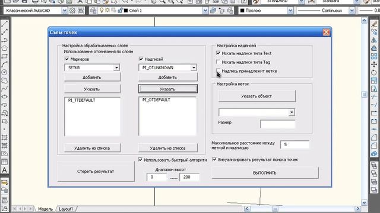Expand the Слой 1 layer dropdown
The width and height of the screenshot is (380, 213).
[x=205, y=11]
